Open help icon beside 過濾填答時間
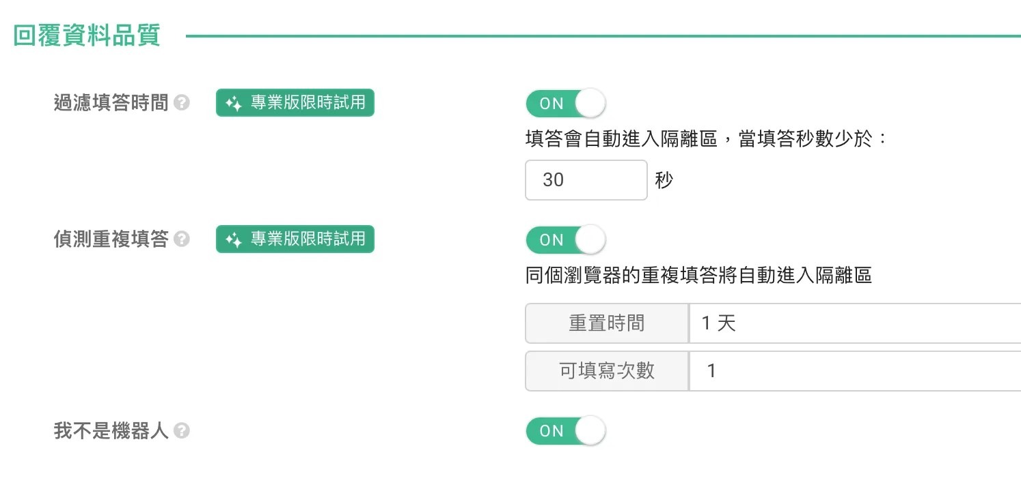This screenshot has height=487, width=1021. coord(181,103)
